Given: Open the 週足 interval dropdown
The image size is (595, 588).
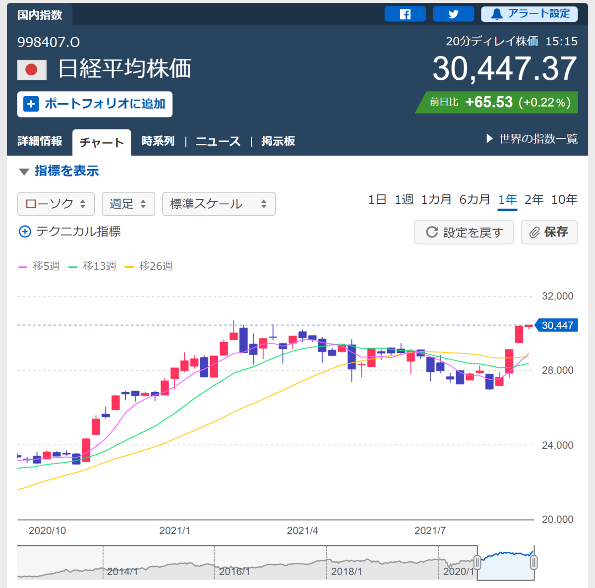Looking at the screenshot, I should click(x=128, y=204).
